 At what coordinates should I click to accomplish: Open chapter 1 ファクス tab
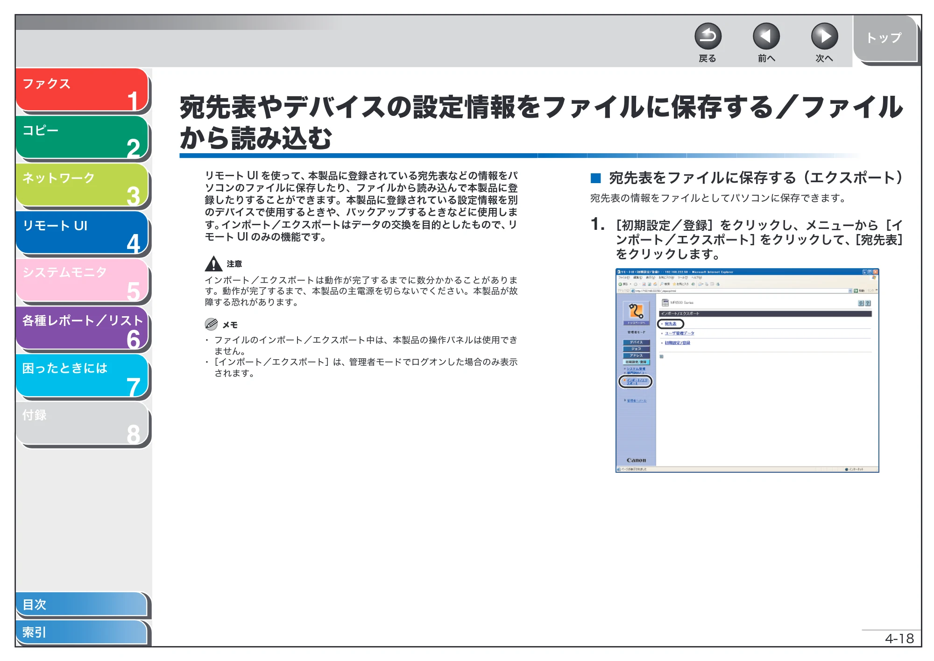click(x=82, y=90)
